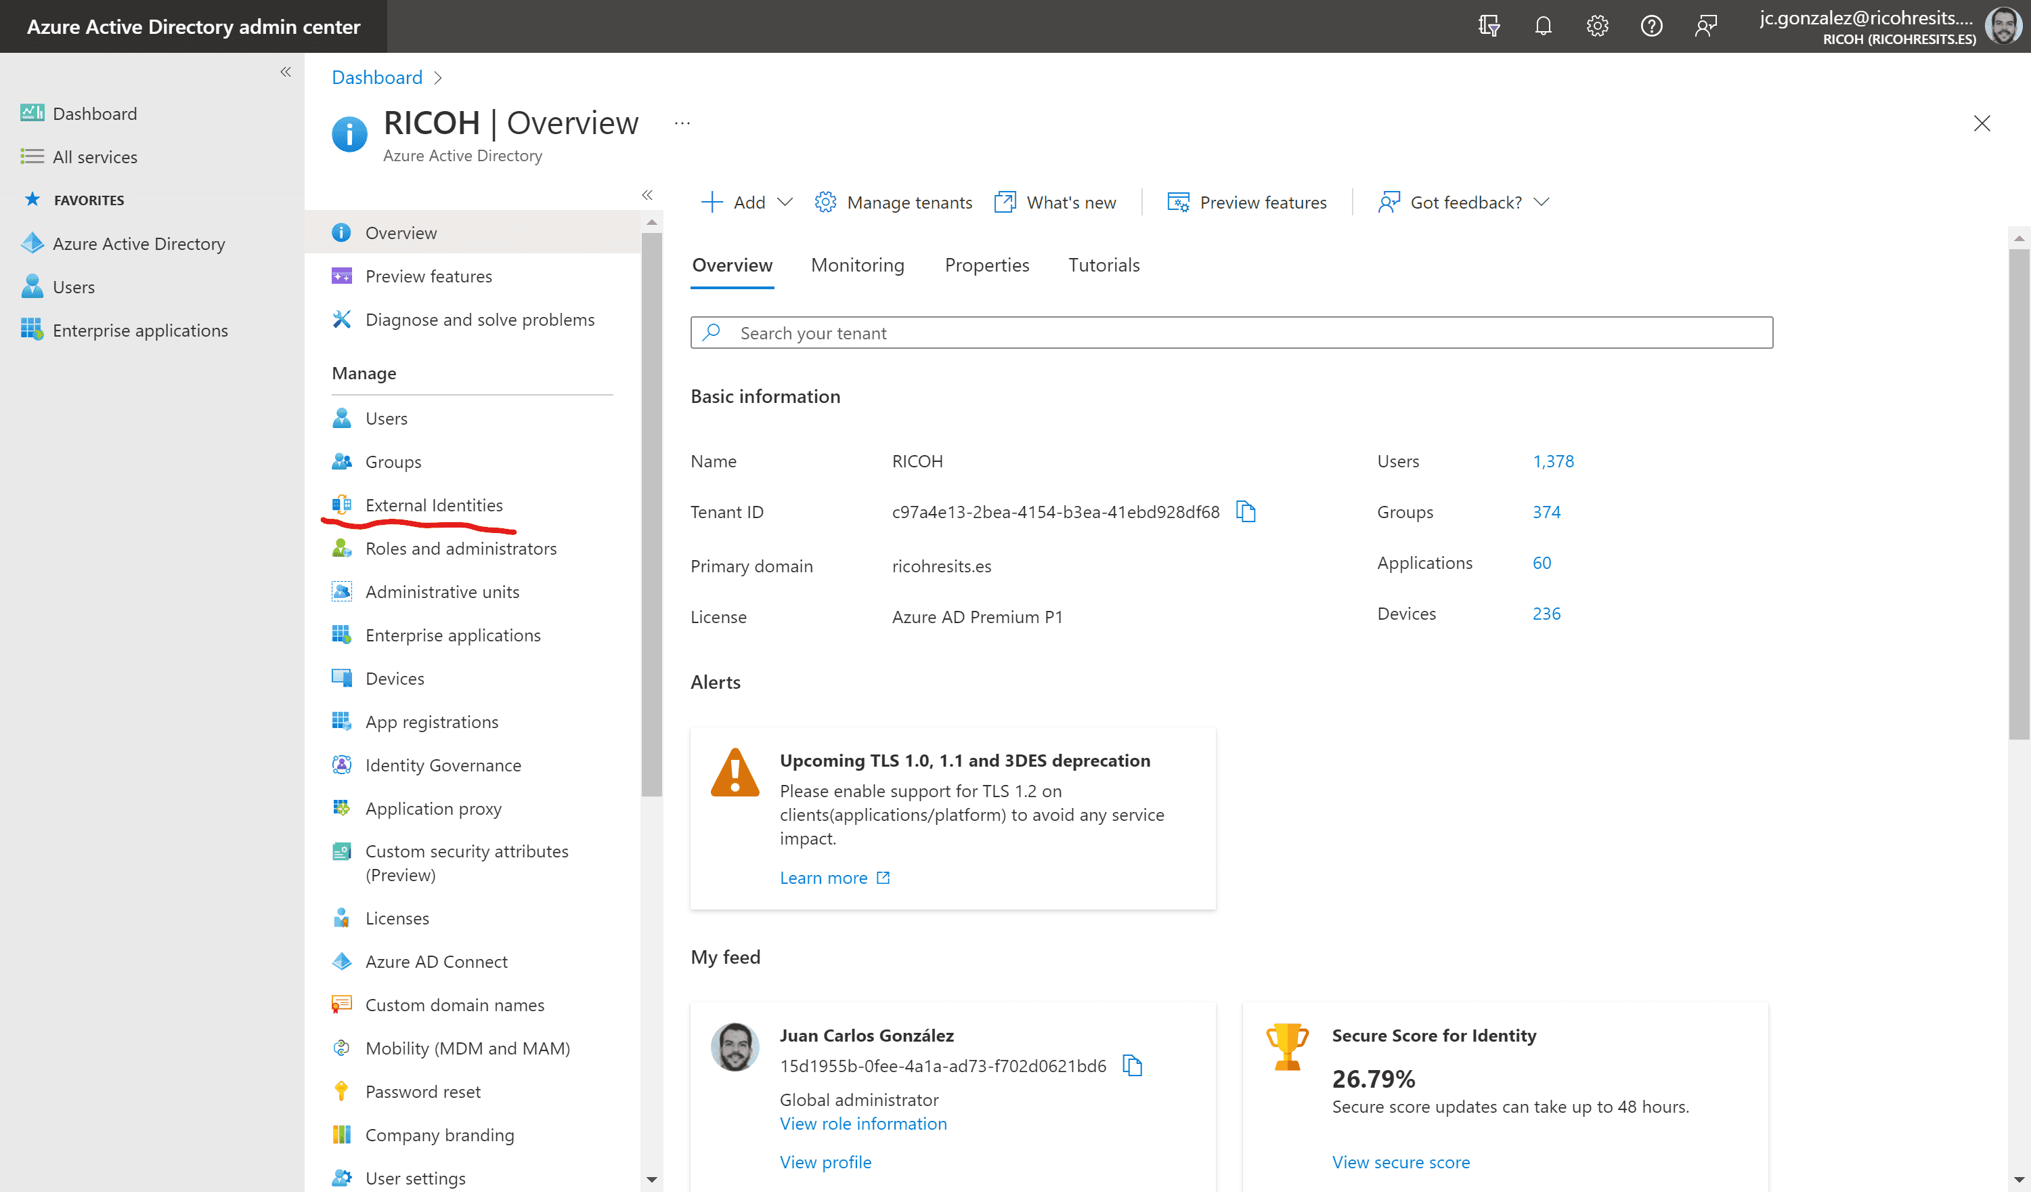Viewport: 2031px width, 1192px height.
Task: Collapse the RICOH resource menu
Action: [x=647, y=194]
